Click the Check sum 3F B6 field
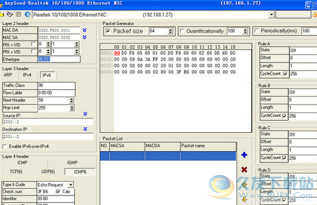317x205 pixels. point(46,192)
